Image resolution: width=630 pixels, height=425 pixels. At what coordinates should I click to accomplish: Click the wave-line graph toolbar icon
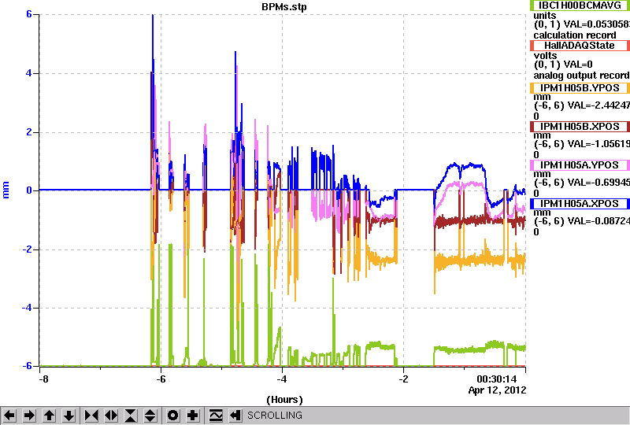[216, 416]
